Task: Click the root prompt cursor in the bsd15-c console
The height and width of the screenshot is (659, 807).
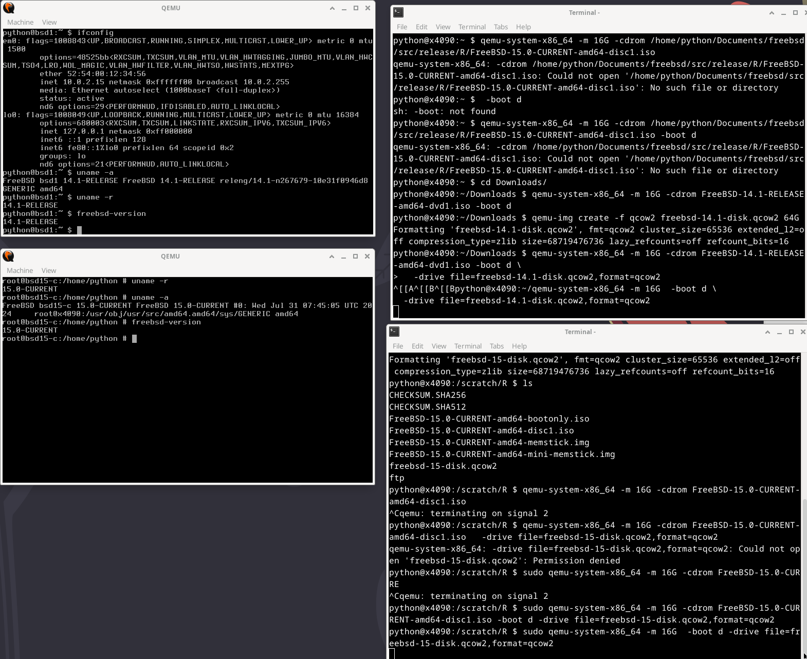Action: [x=135, y=339]
